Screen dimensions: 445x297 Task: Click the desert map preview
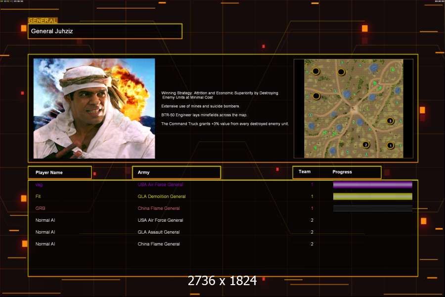point(354,108)
